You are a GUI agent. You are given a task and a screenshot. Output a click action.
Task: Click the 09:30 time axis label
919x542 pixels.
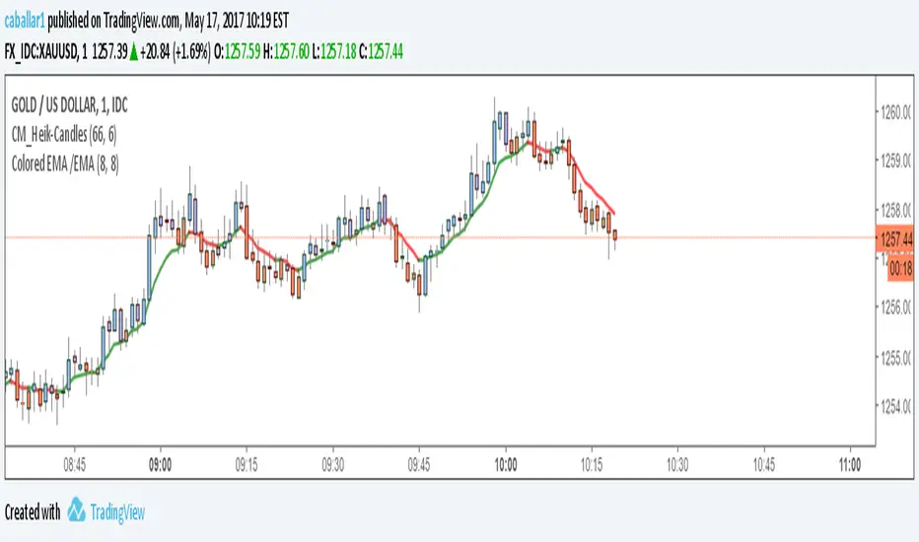click(333, 465)
